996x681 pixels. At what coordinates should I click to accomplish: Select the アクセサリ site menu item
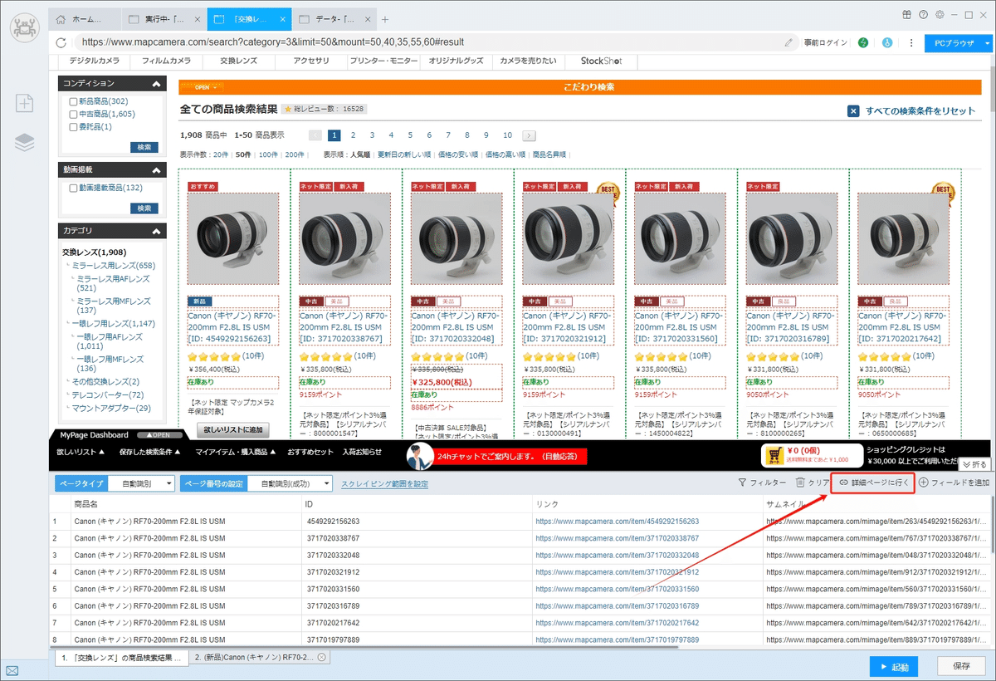pos(311,61)
